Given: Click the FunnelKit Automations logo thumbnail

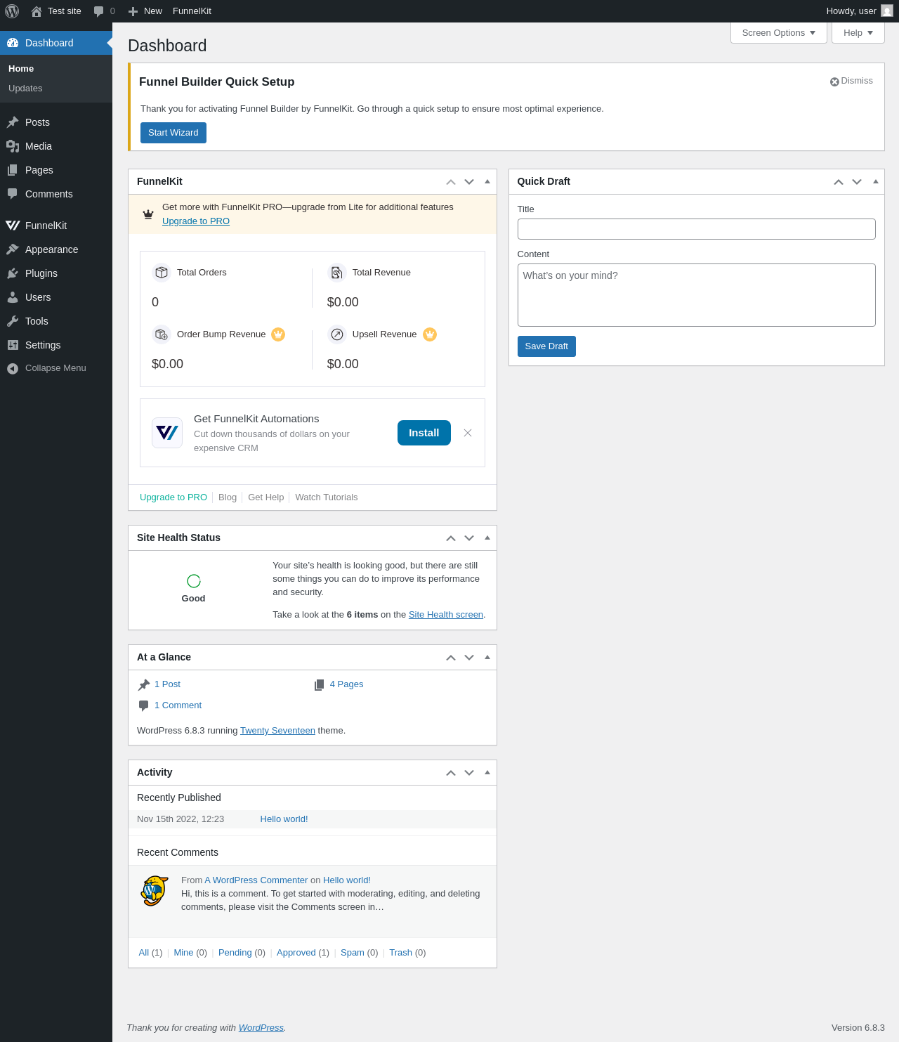Looking at the screenshot, I should click(167, 433).
